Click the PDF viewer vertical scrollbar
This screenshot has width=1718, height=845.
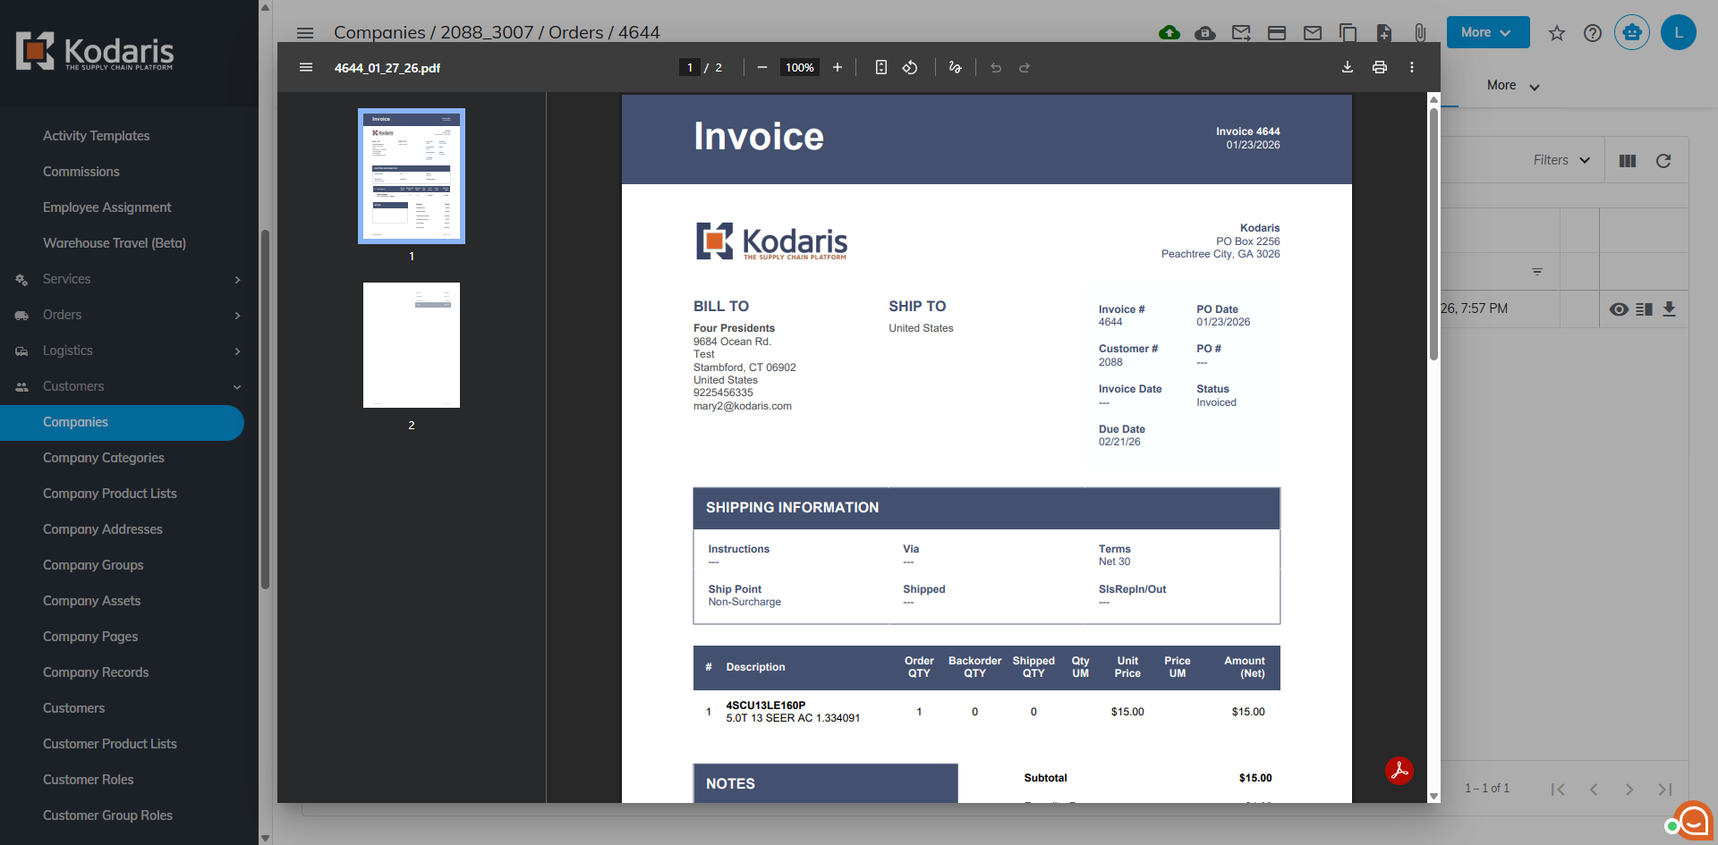click(x=1433, y=232)
